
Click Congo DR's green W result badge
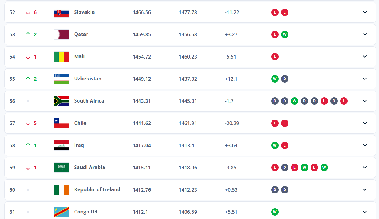pyautogui.click(x=275, y=212)
